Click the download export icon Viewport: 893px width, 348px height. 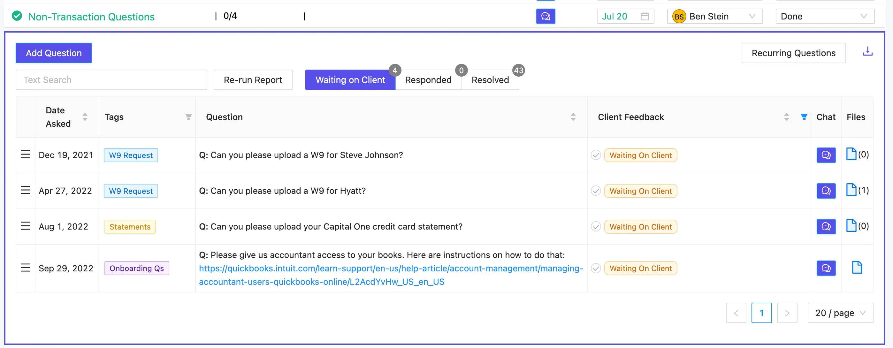tap(867, 51)
